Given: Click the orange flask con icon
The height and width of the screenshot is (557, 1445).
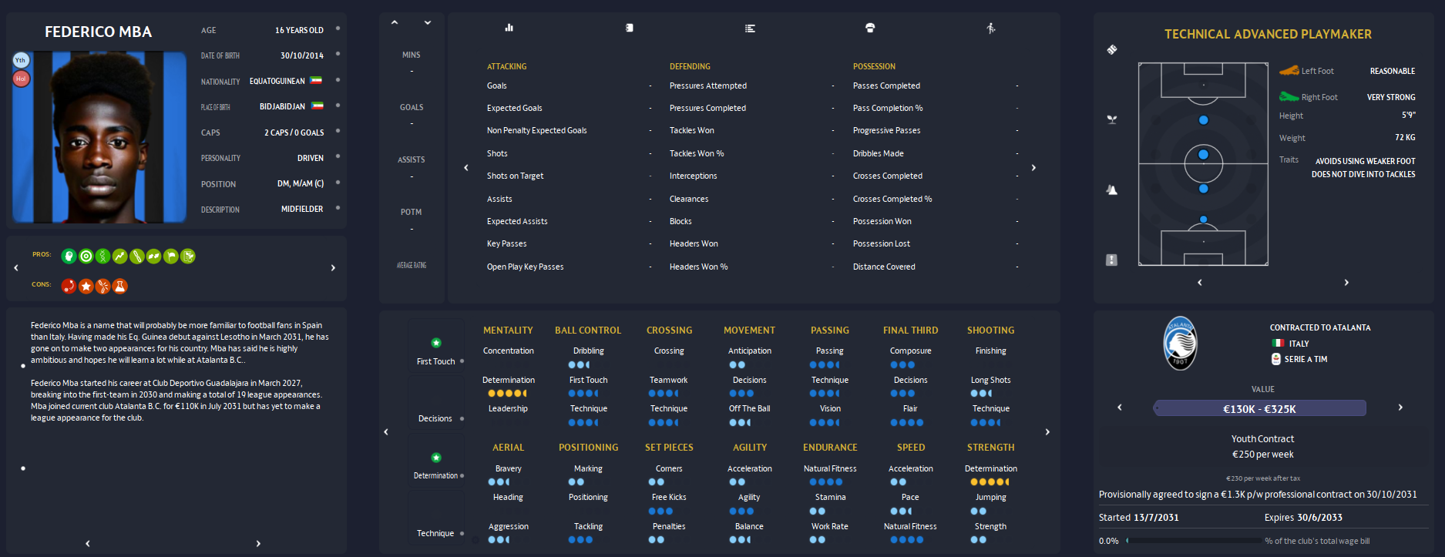Looking at the screenshot, I should (x=119, y=286).
